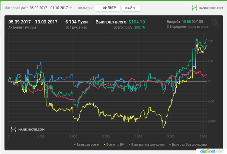Toggle the Выиграл всего legend series
Screen dimensions: 227x154
[x=87, y=145]
